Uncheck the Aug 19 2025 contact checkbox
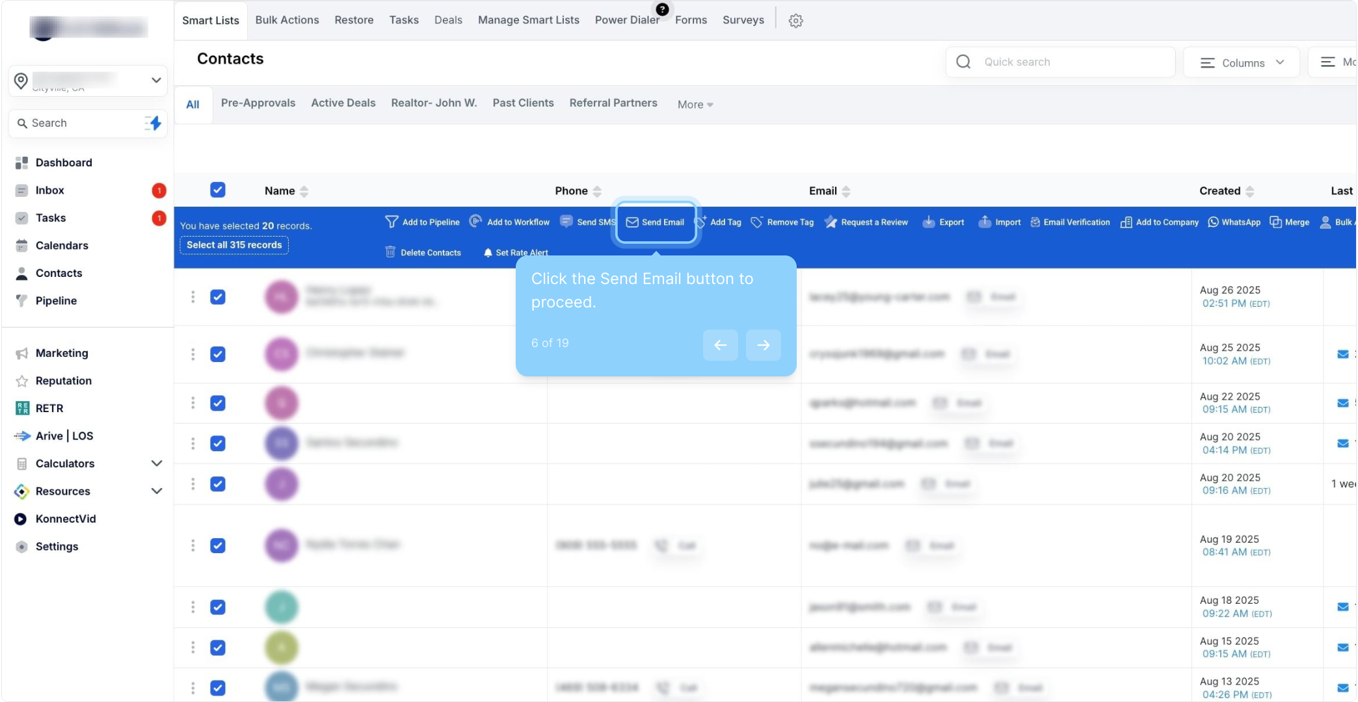This screenshot has width=1358, height=702. [x=218, y=545]
